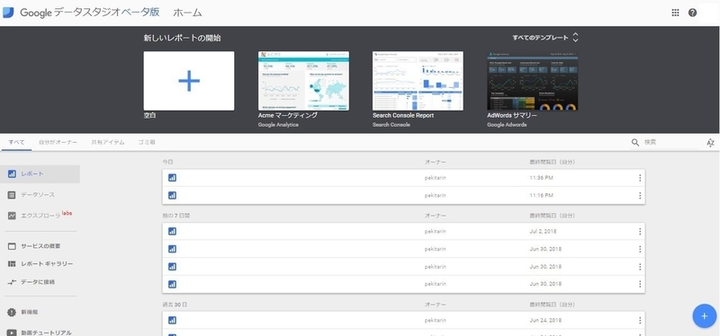720x336 pixels.
Task: Click the Jul 2, 2018 date
Action: pos(543,232)
